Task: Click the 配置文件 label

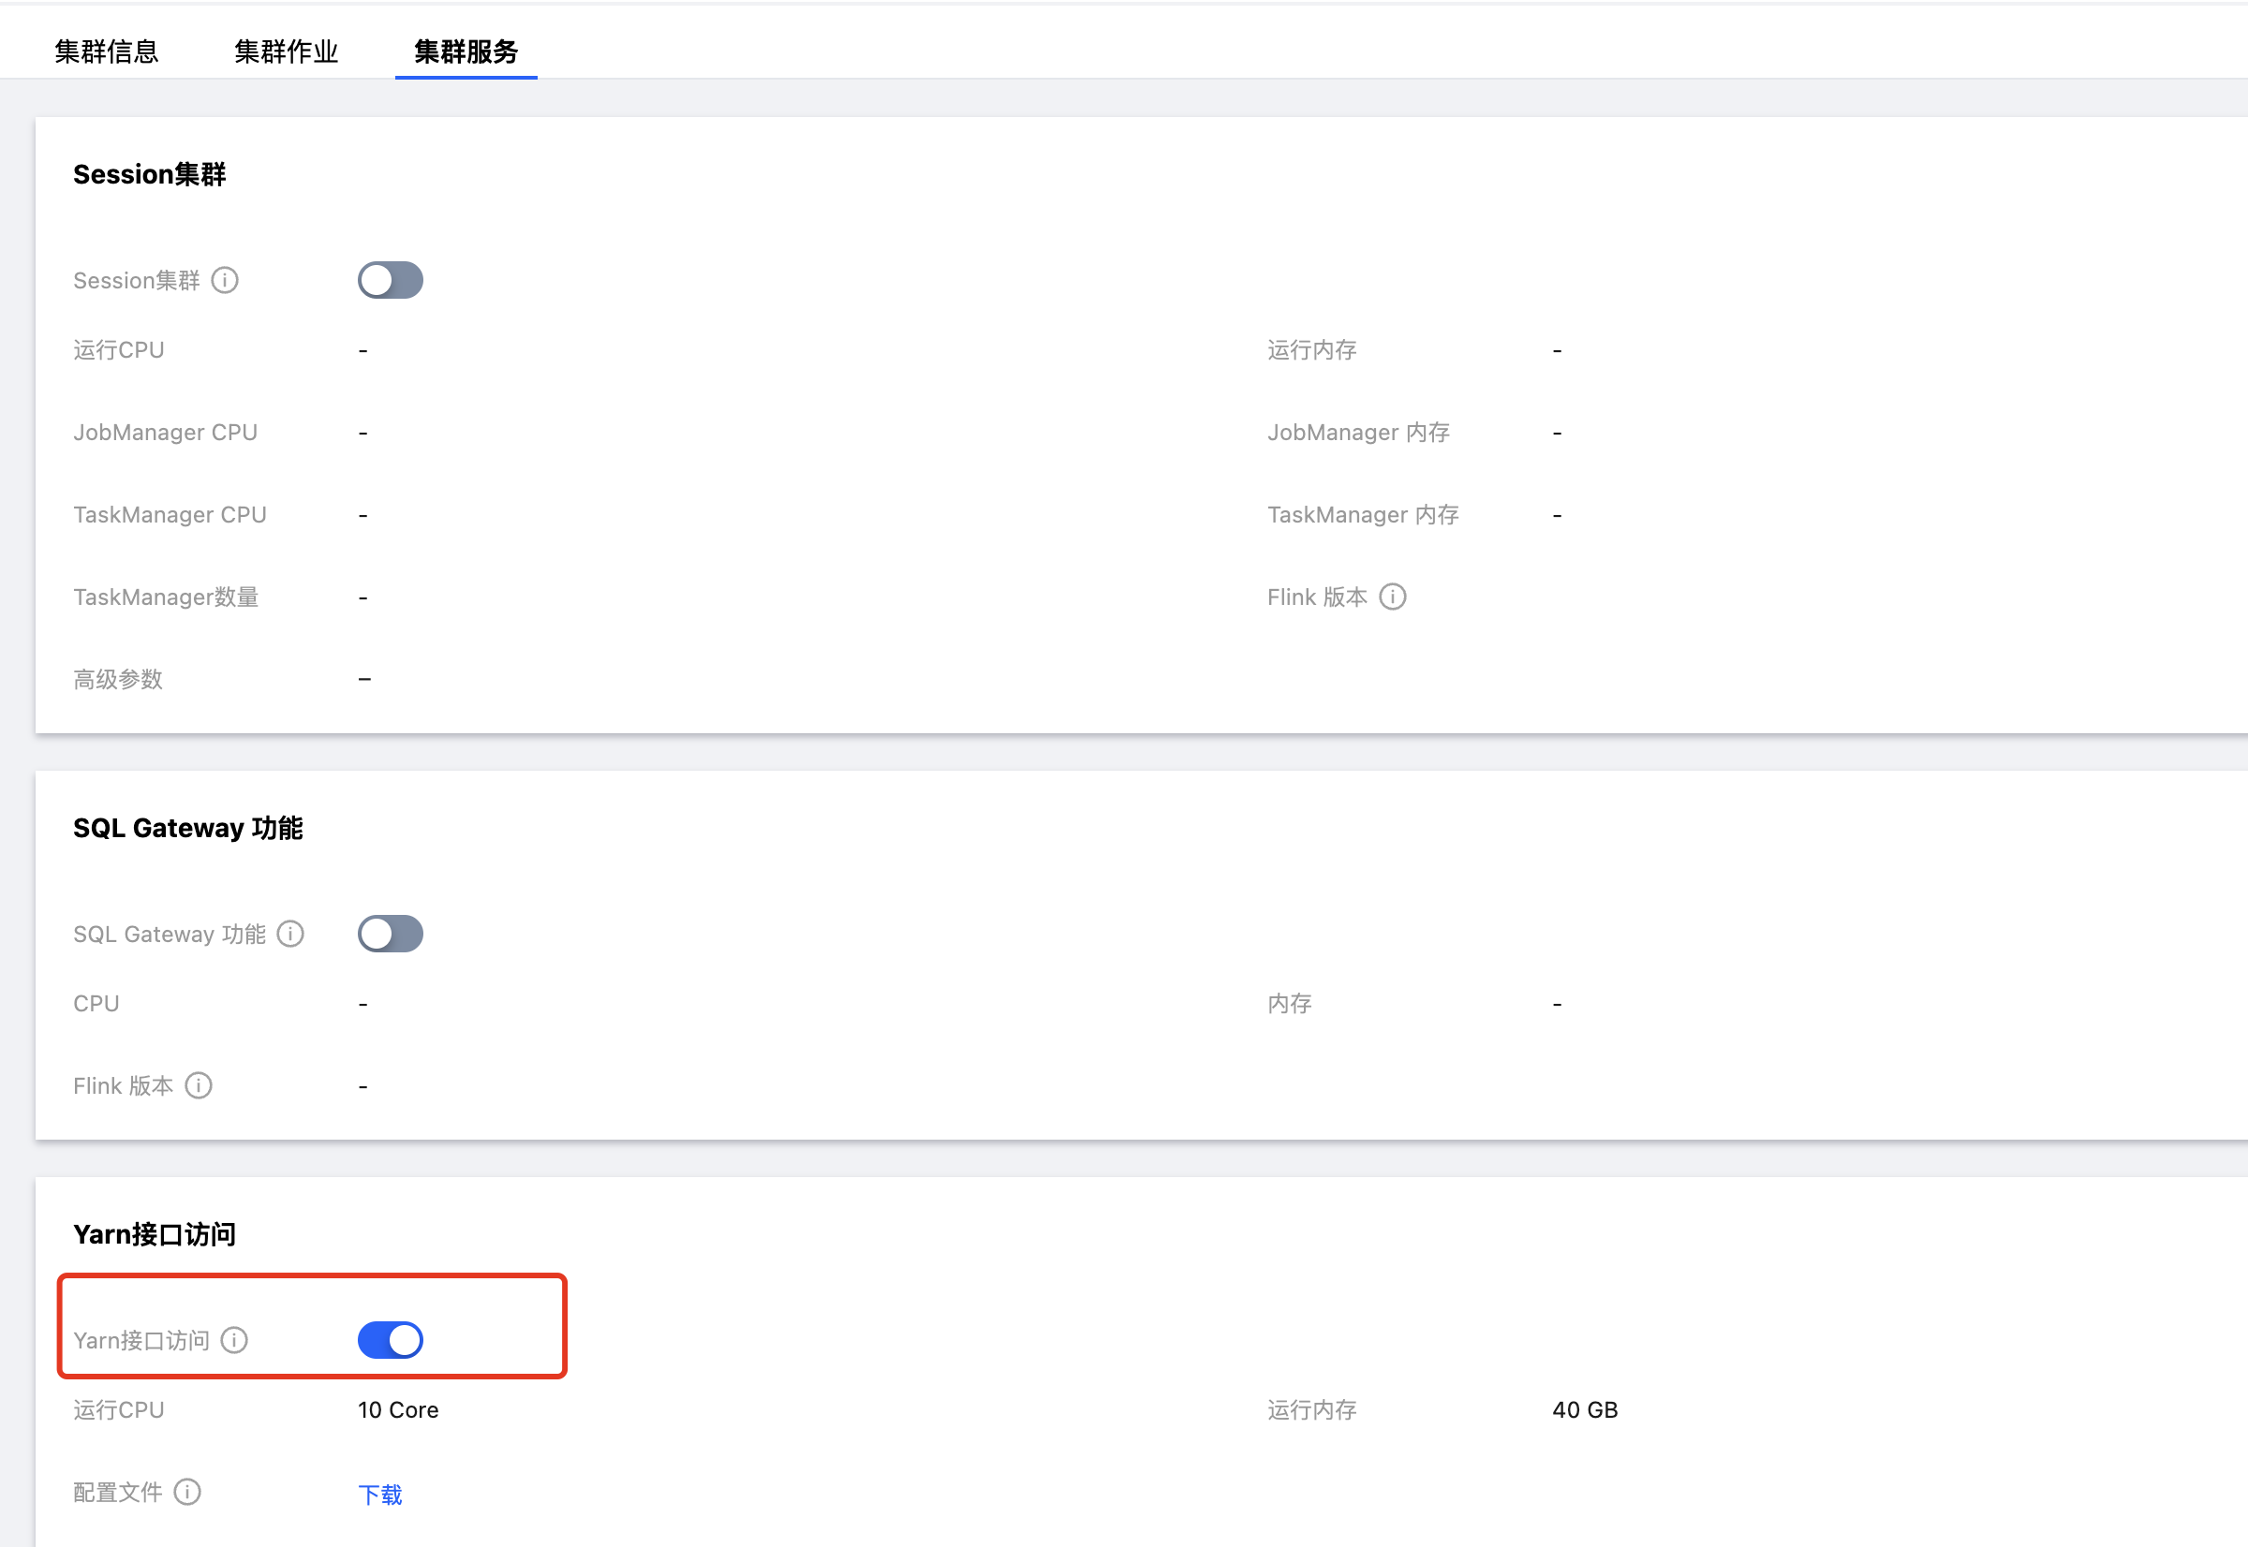Action: [x=118, y=1492]
